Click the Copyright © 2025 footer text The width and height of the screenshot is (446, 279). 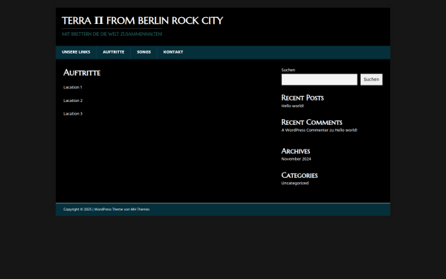pyautogui.click(x=77, y=209)
